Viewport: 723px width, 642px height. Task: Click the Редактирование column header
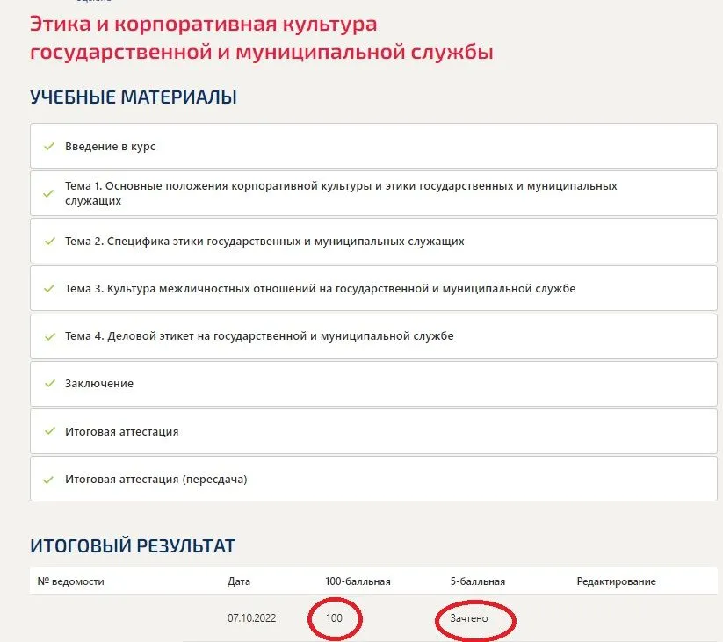[616, 581]
